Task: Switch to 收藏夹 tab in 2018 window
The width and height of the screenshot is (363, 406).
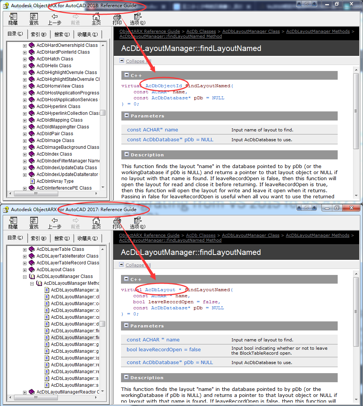Action: (88, 34)
